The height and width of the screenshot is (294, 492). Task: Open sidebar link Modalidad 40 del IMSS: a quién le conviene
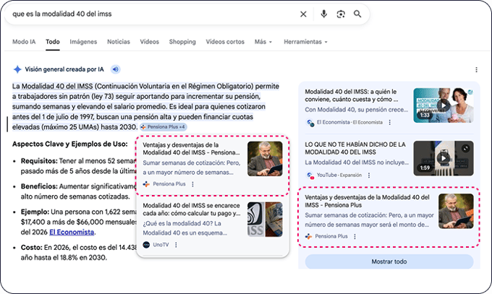(x=352, y=95)
